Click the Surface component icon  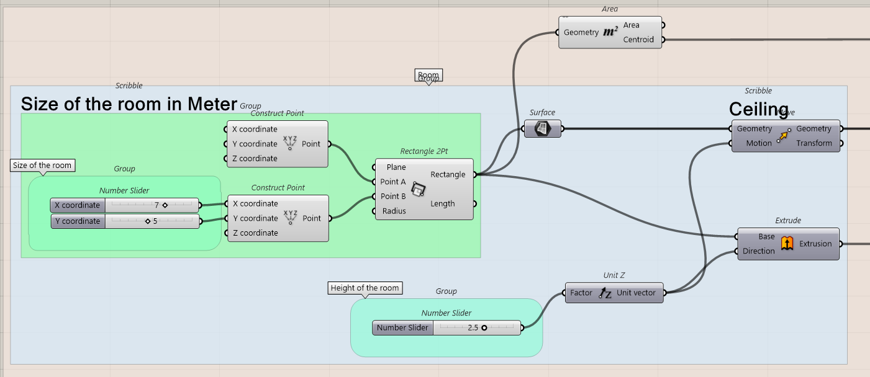[x=543, y=129]
